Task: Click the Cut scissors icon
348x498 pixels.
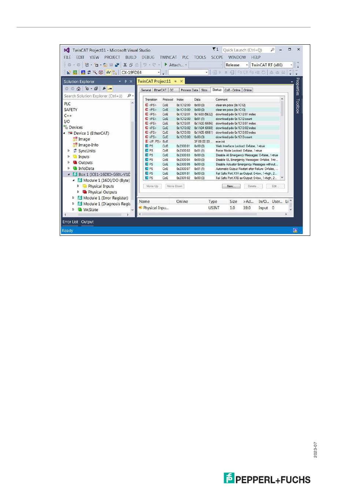Action: click(125, 65)
